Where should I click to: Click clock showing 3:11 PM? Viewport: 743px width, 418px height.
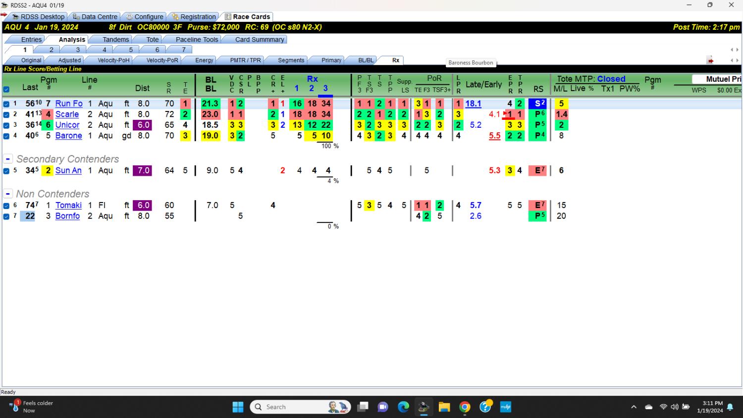click(x=710, y=407)
